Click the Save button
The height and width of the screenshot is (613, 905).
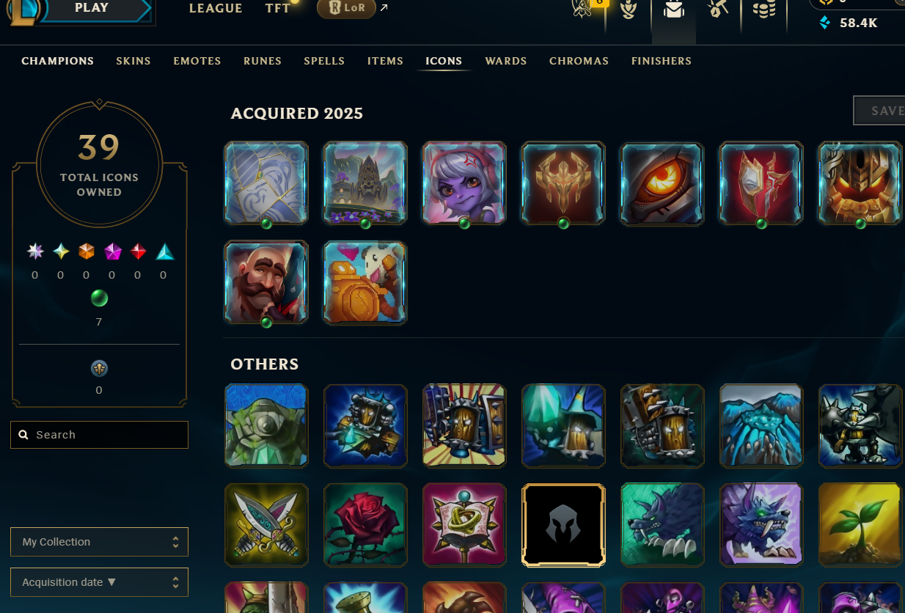pyautogui.click(x=880, y=111)
